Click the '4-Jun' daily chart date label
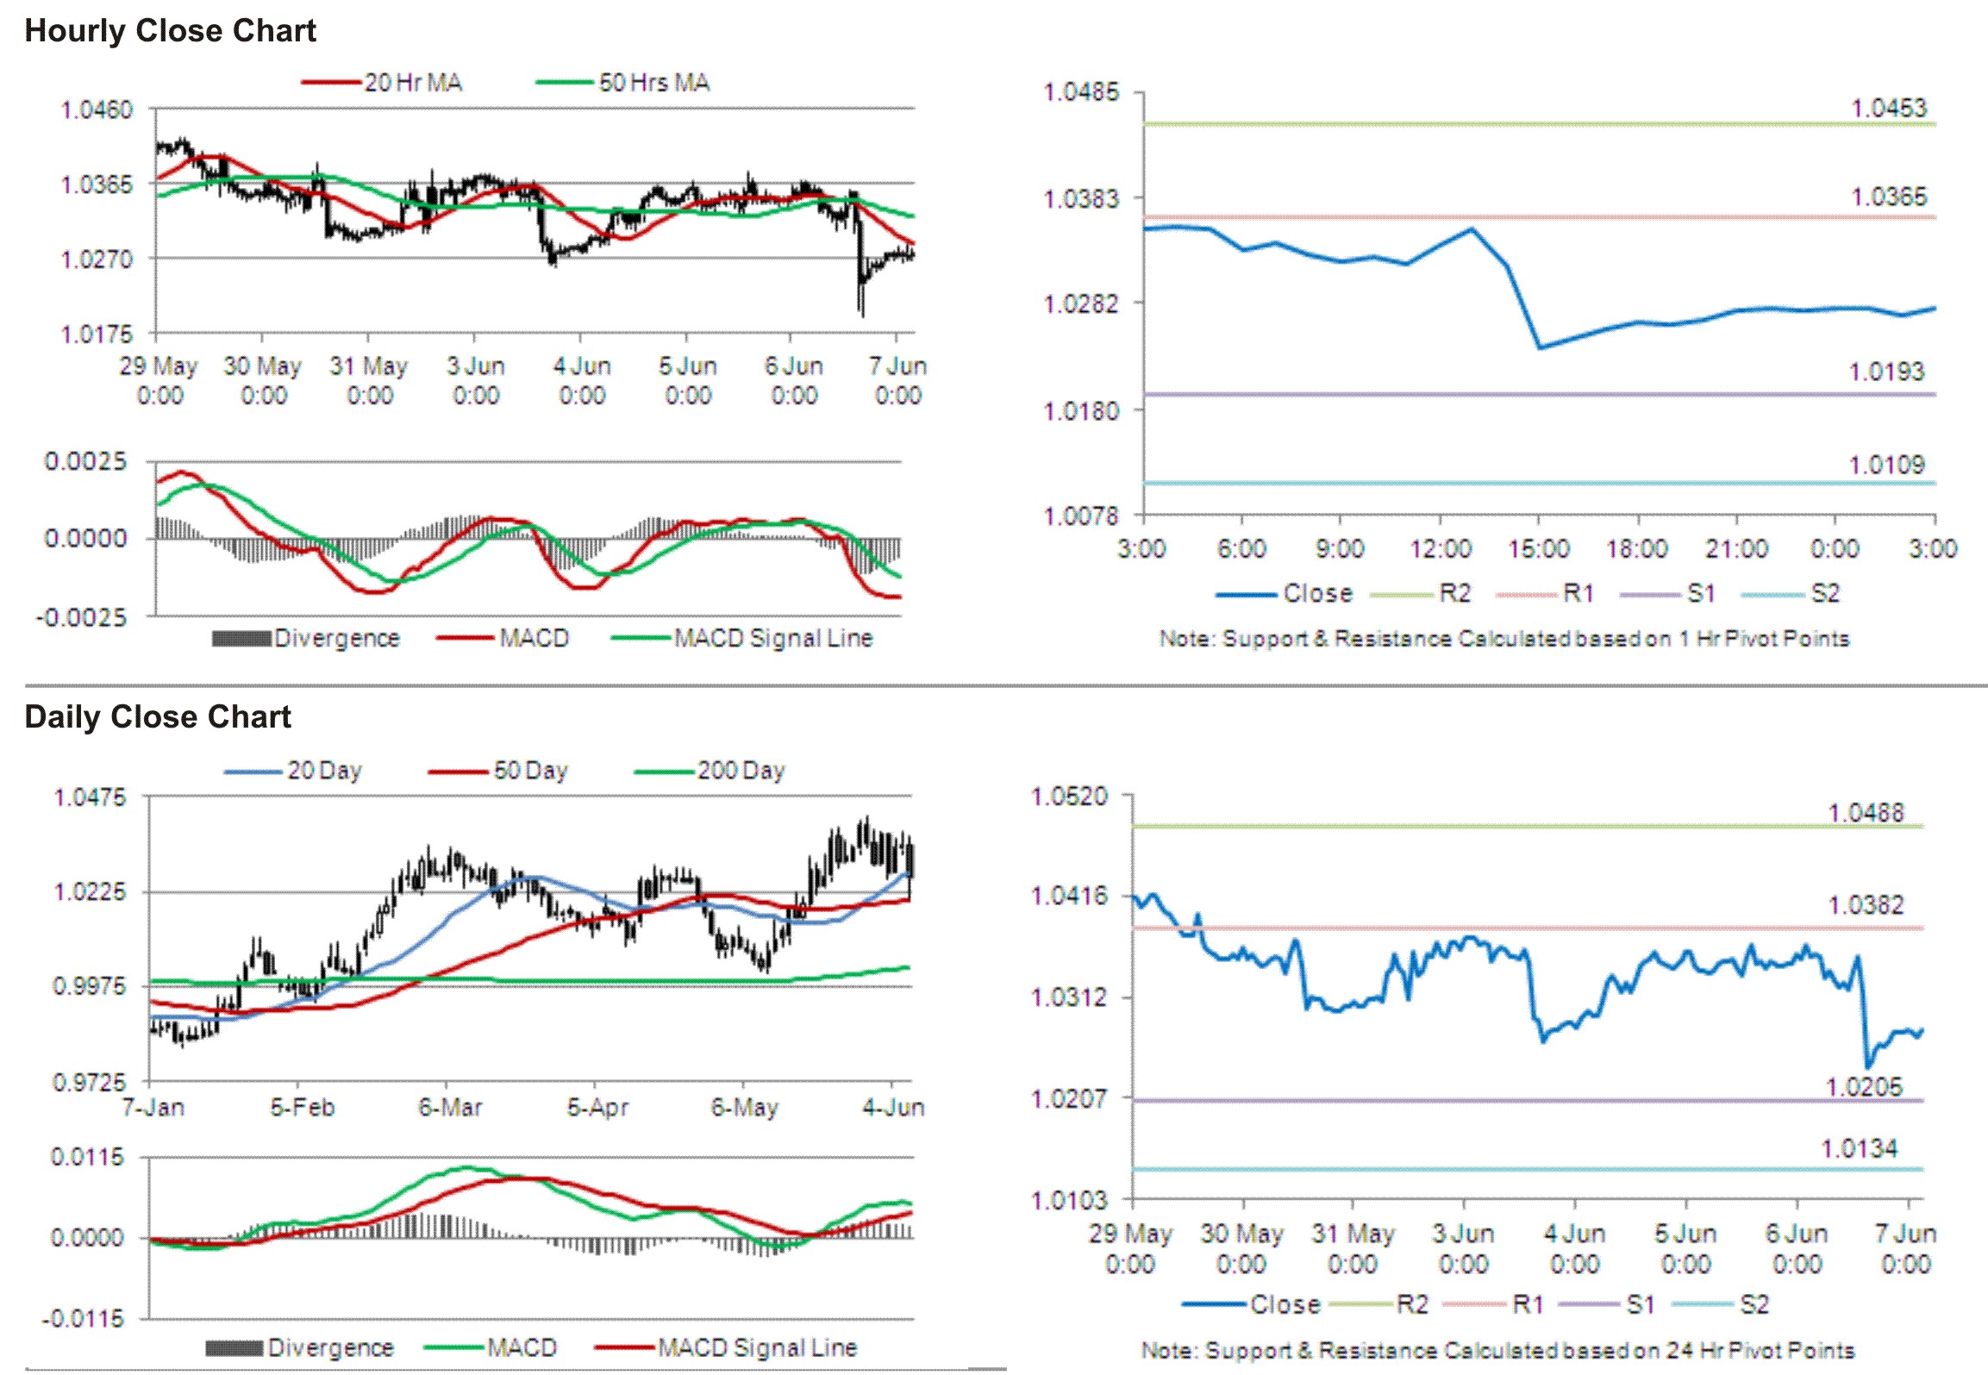This screenshot has width=1988, height=1375. [x=893, y=1108]
